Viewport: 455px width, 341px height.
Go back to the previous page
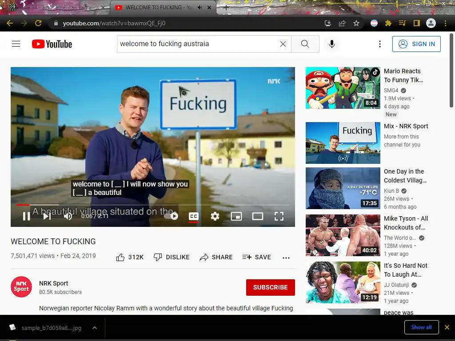click(x=10, y=23)
